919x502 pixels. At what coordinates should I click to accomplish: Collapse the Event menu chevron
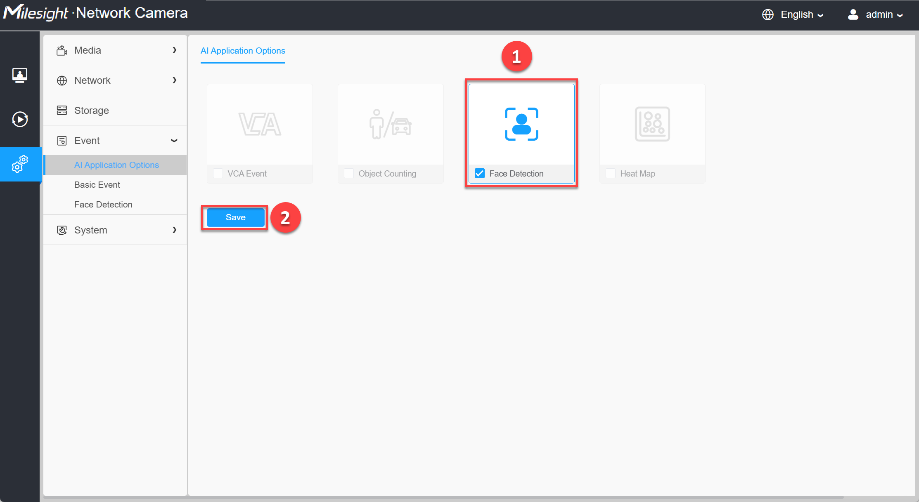(174, 141)
